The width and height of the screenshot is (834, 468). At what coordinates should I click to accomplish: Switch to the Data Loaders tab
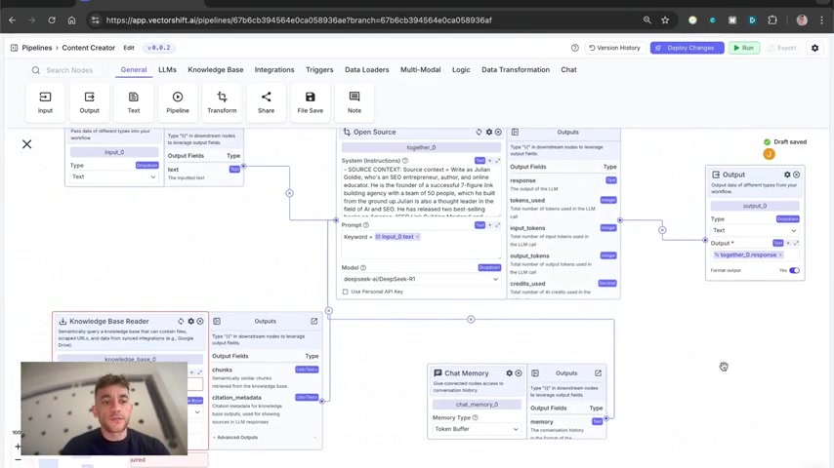[x=366, y=69]
